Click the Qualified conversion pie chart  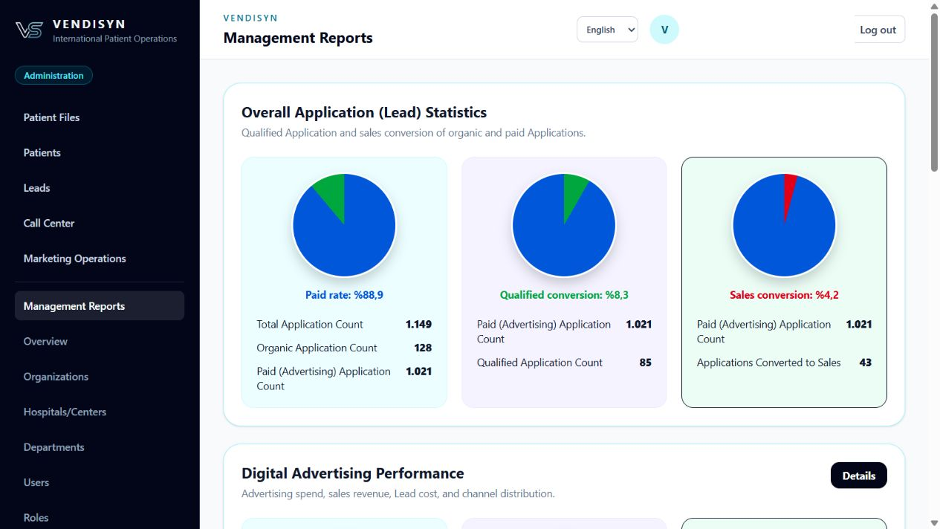pyautogui.click(x=564, y=224)
